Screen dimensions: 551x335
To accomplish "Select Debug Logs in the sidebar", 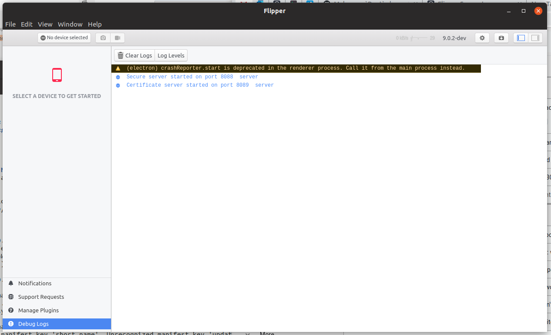I will pos(57,324).
